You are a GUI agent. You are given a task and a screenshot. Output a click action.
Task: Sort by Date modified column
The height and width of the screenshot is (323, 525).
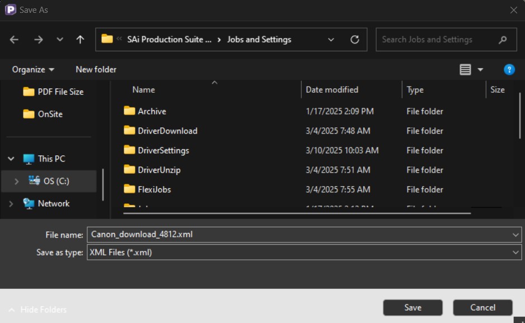coord(332,89)
